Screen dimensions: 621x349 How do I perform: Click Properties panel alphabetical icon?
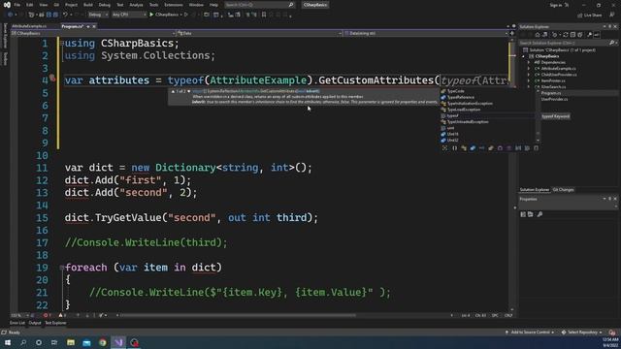tap(531, 214)
